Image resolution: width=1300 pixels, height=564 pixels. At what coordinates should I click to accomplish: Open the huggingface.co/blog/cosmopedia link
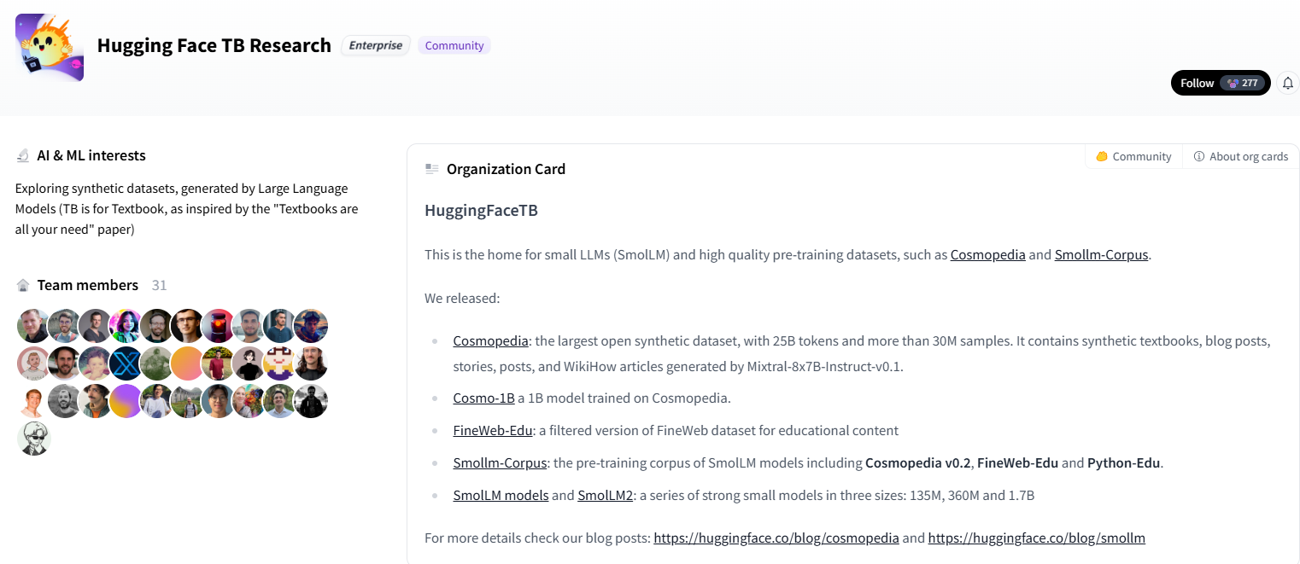coord(776,538)
